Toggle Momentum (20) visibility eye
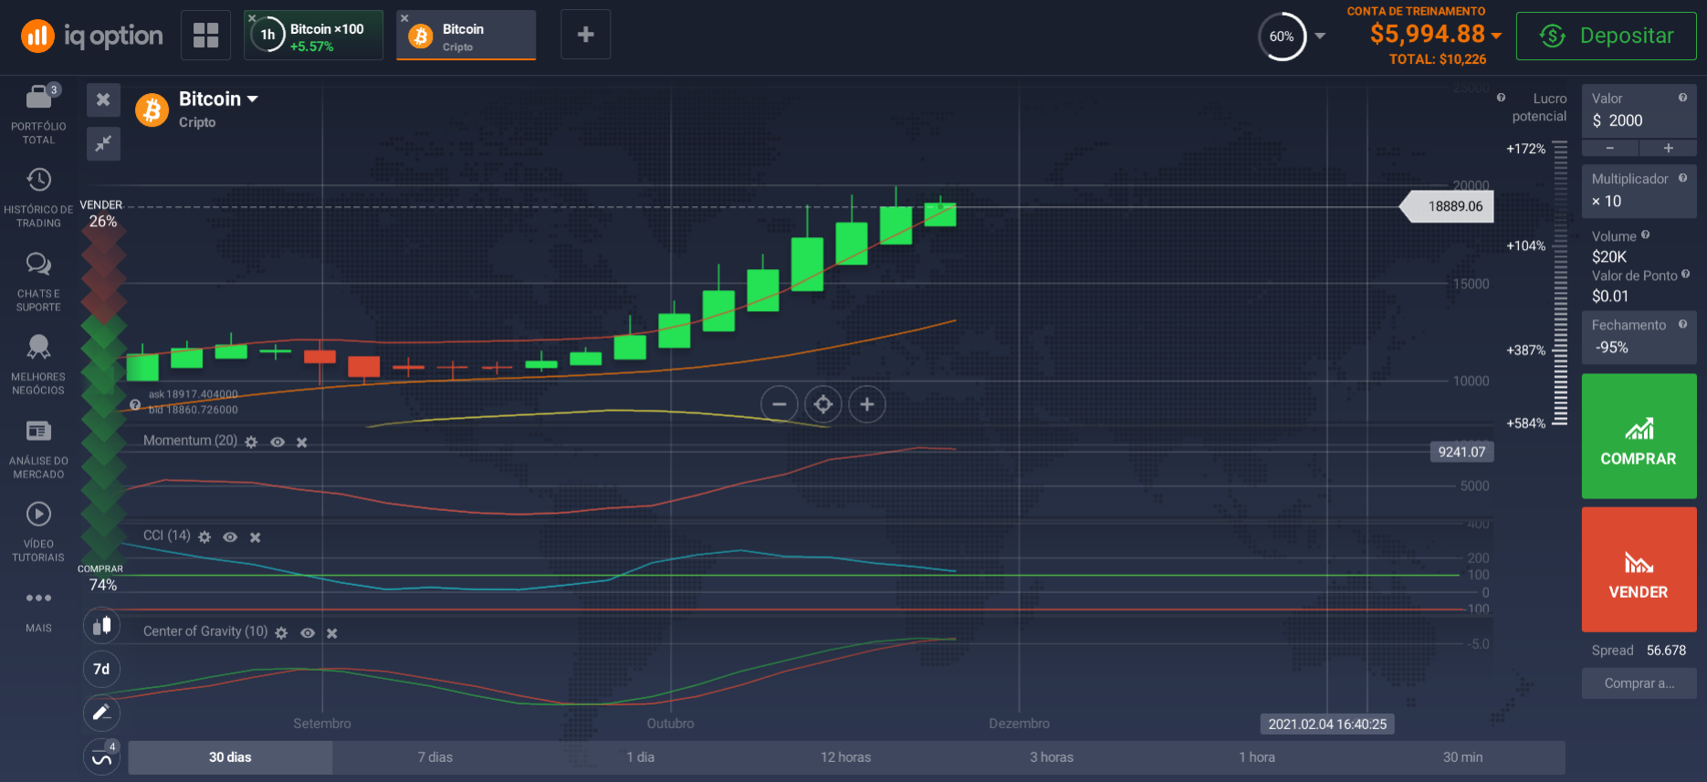 click(278, 442)
